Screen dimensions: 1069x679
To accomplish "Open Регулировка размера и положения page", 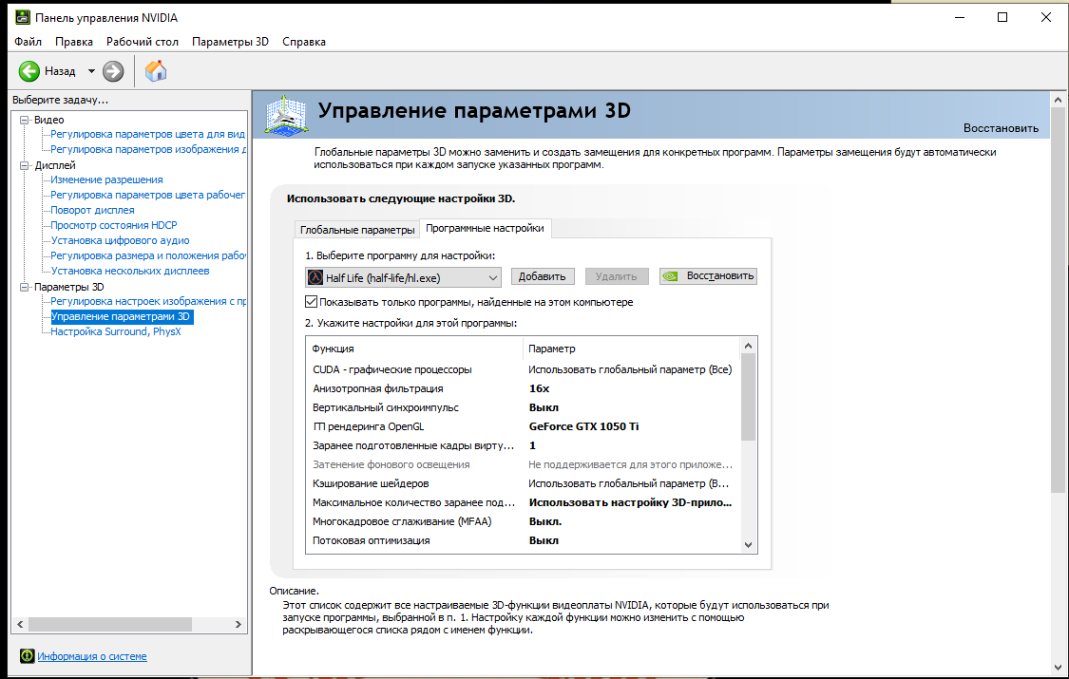I will (x=148, y=255).
